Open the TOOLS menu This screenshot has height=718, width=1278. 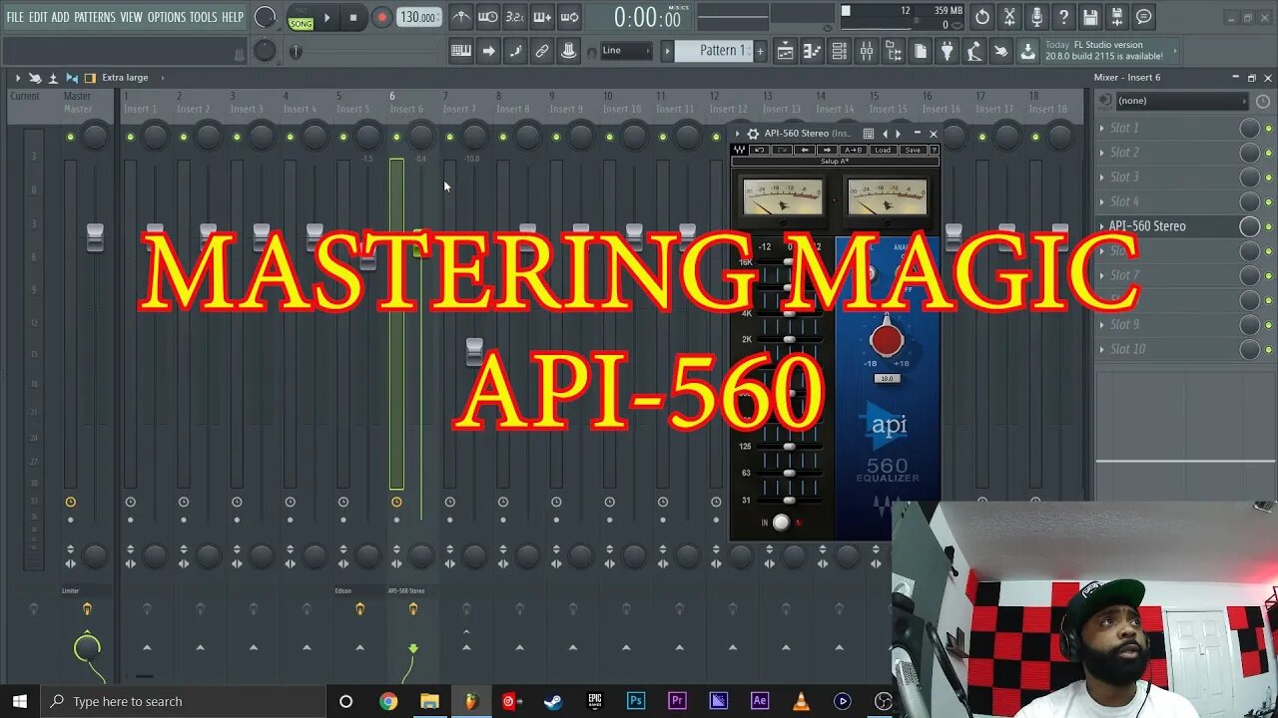coord(204,17)
